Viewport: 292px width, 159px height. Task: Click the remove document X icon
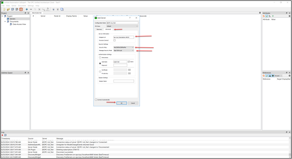point(58,9)
